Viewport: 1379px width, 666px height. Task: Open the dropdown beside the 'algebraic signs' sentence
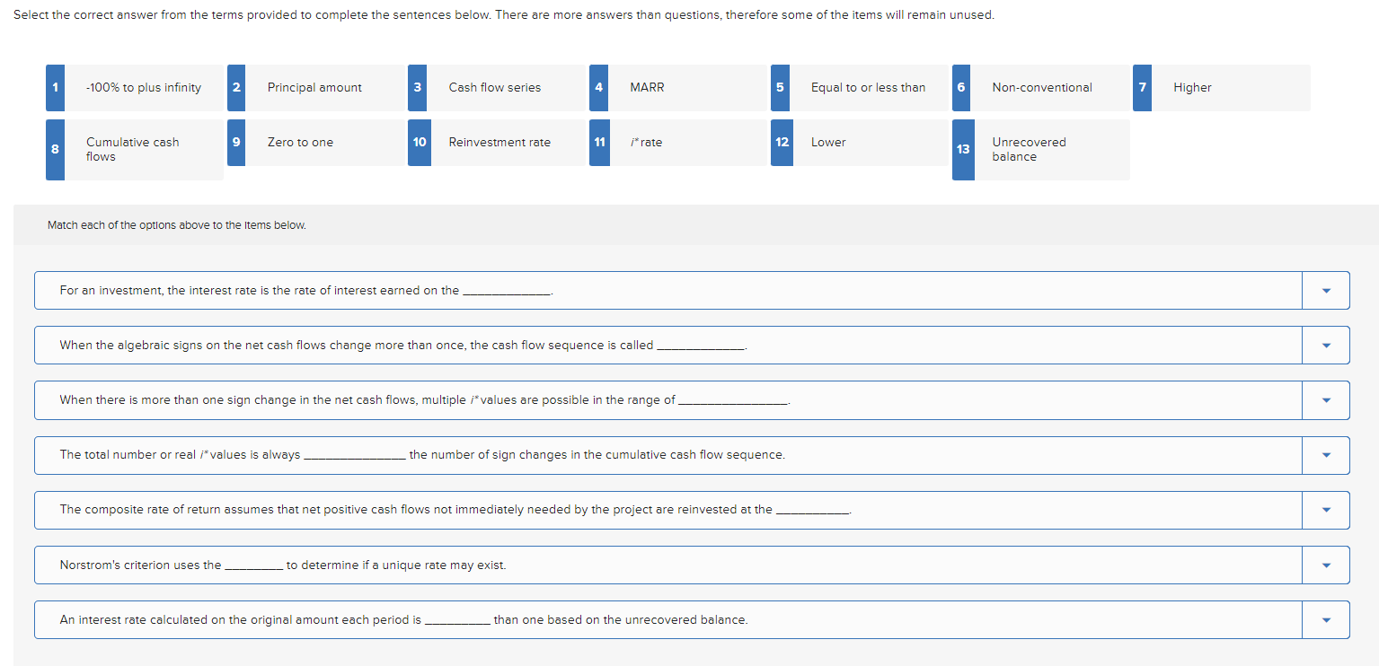1325,345
